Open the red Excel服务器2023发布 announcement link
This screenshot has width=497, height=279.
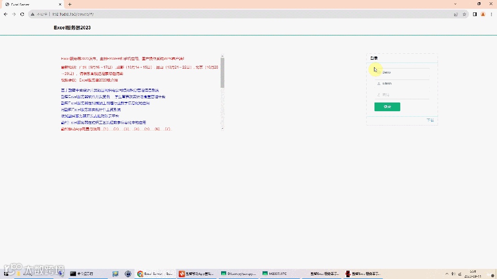pos(123,58)
